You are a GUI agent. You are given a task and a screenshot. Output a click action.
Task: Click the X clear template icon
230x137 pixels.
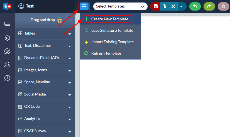click(173, 6)
